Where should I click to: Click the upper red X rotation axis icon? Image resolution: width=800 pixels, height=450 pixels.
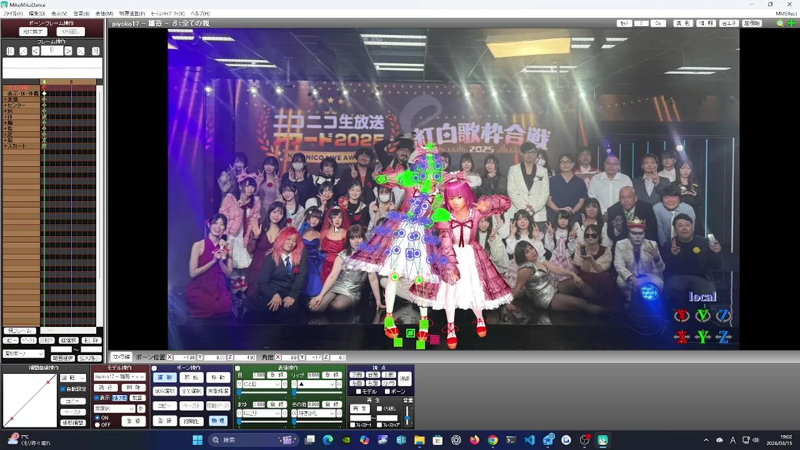[682, 316]
